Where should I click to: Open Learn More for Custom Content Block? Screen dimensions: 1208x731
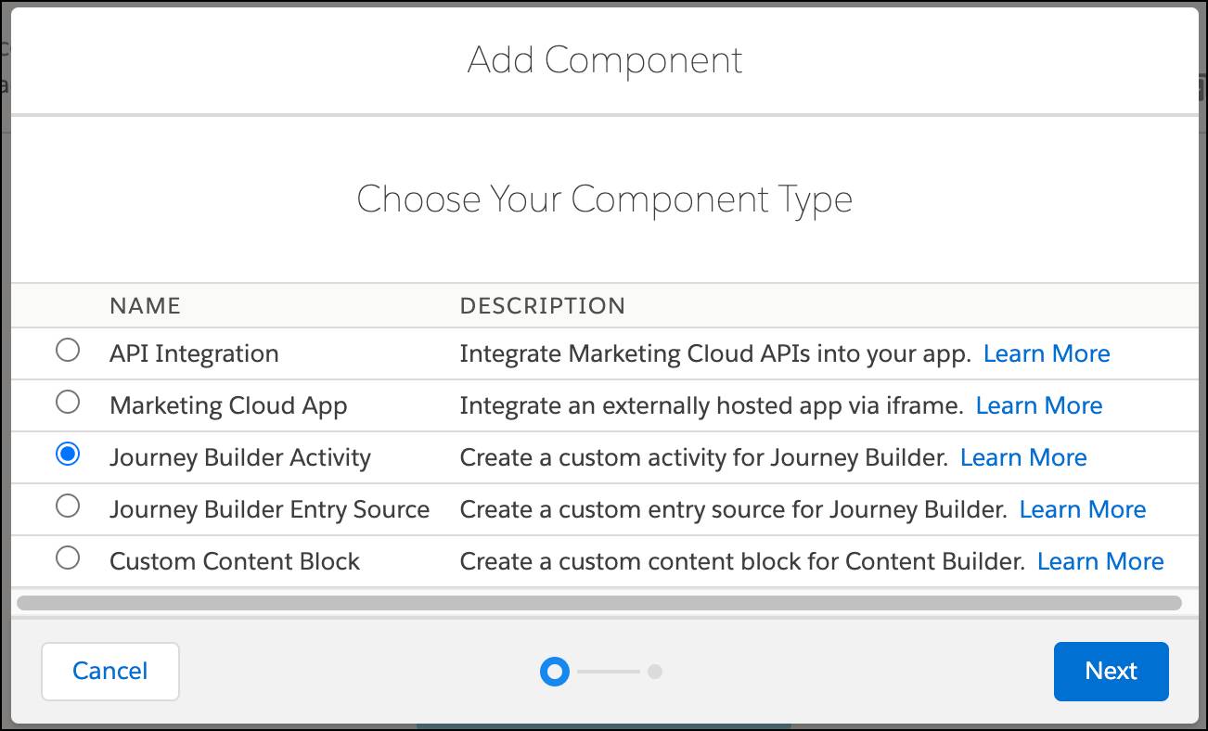pos(1100,561)
